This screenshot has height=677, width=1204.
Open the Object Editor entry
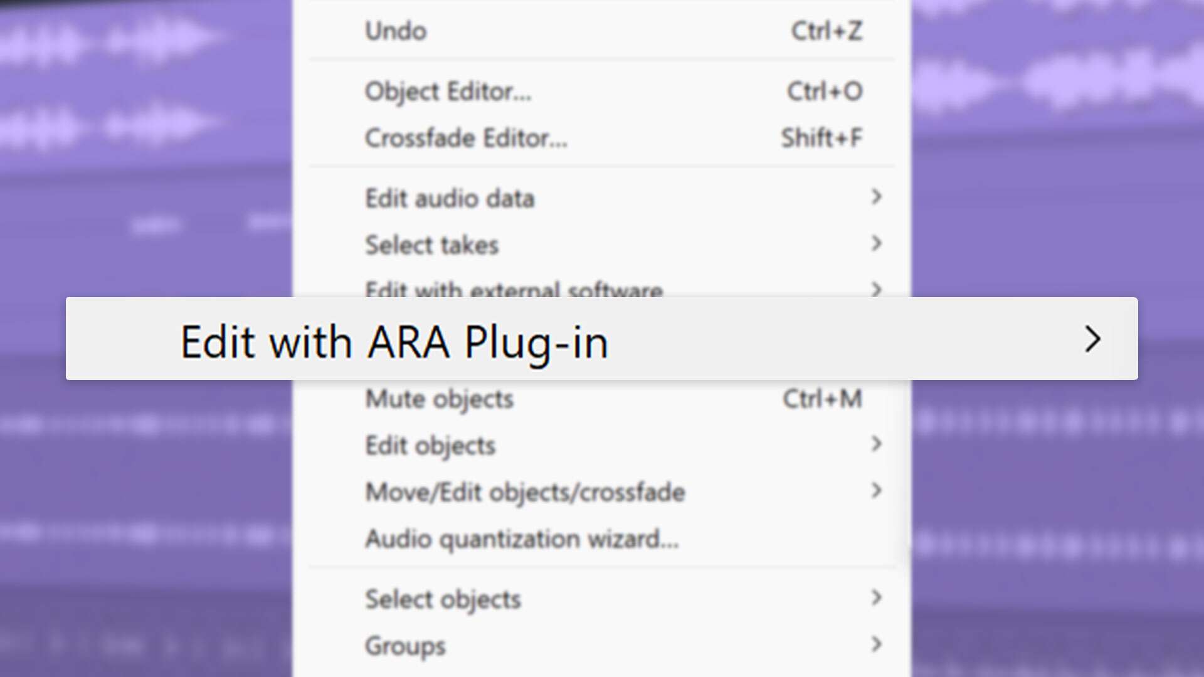tap(601, 92)
